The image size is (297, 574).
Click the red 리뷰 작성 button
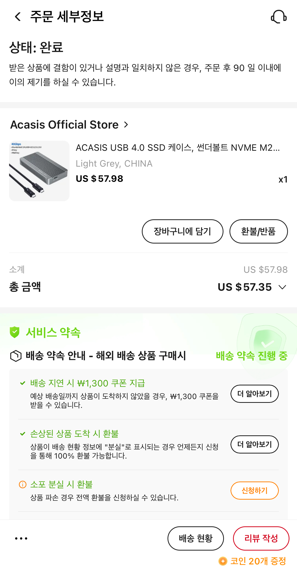261,538
